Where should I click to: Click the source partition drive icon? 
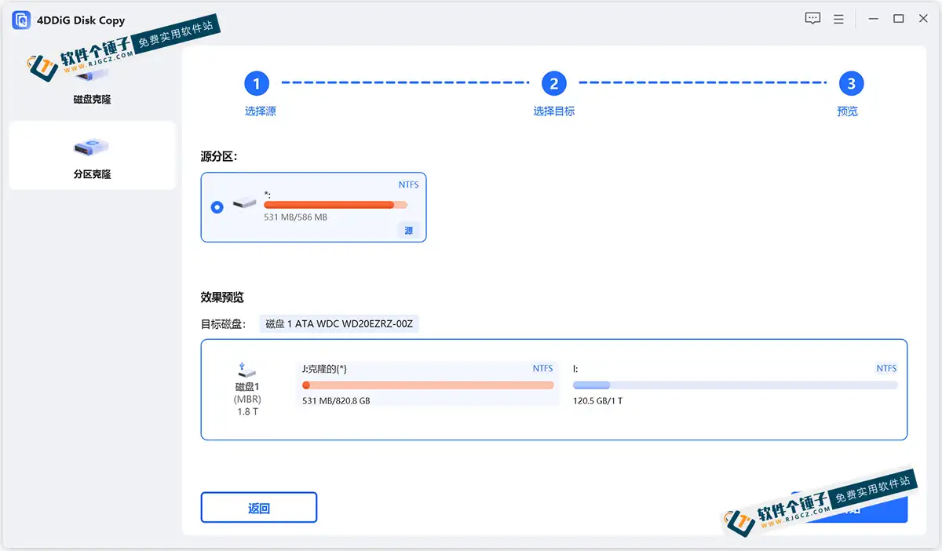(245, 204)
